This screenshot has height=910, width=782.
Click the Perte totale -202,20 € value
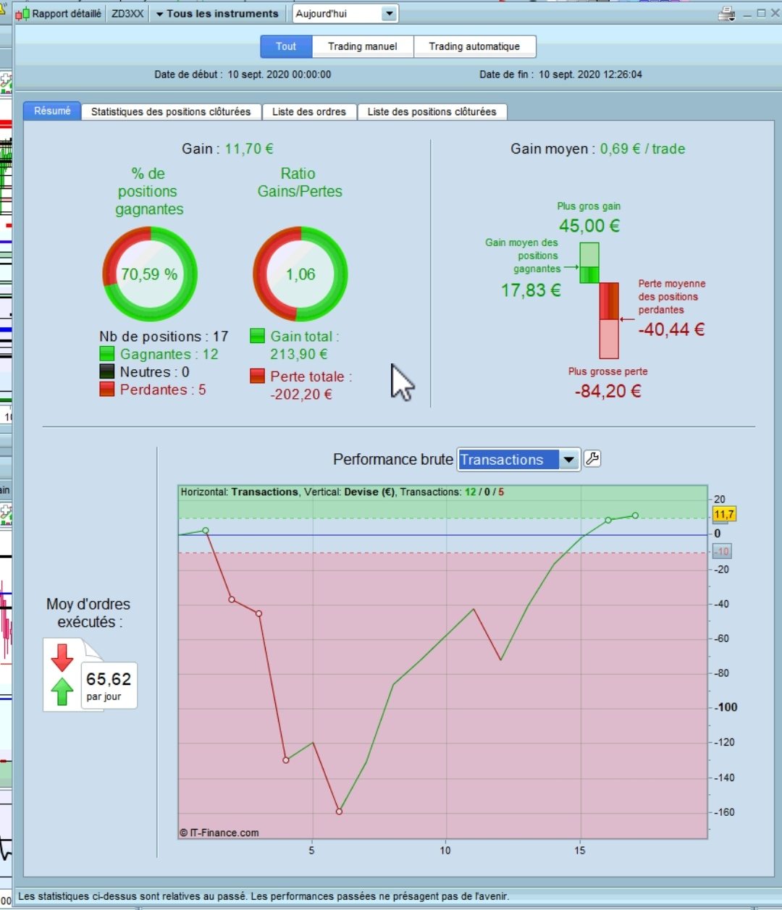(301, 395)
